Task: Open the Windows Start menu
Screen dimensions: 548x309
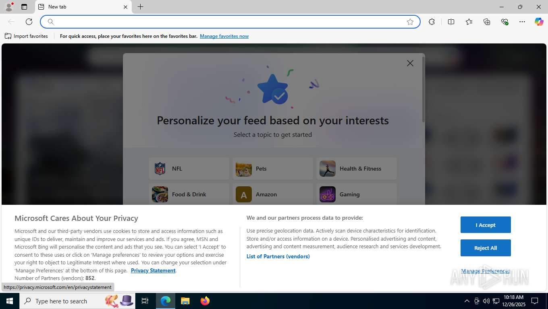Action: click(x=10, y=301)
